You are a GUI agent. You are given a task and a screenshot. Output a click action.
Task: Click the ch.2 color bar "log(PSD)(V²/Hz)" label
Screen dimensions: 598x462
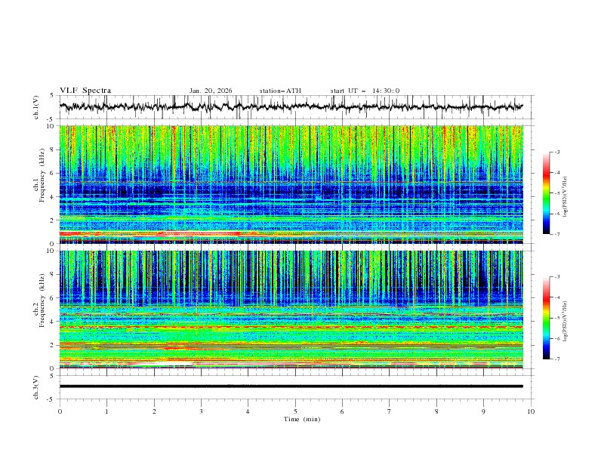point(566,322)
